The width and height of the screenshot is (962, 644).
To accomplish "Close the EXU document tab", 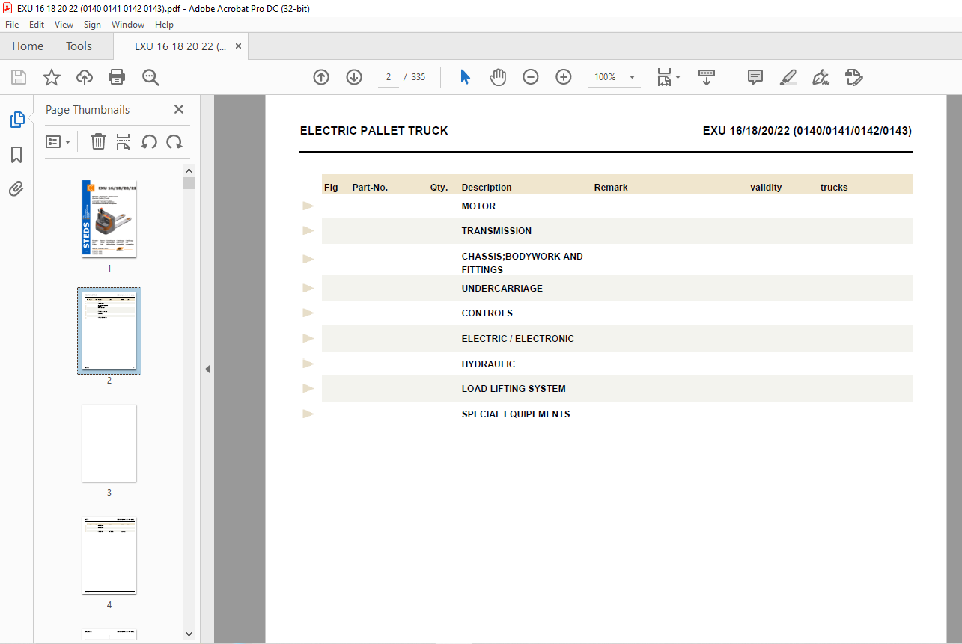I will [239, 46].
